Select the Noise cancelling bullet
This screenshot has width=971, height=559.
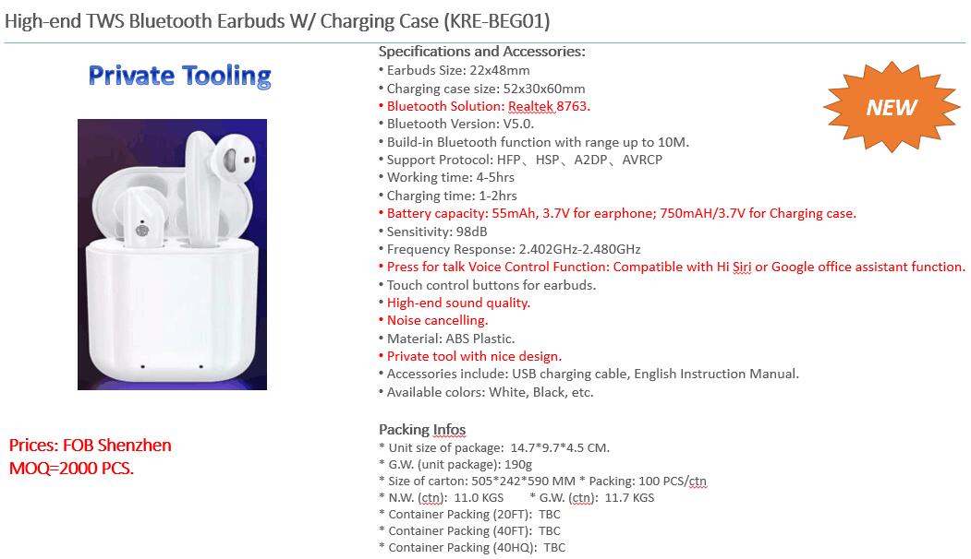pos(433,320)
